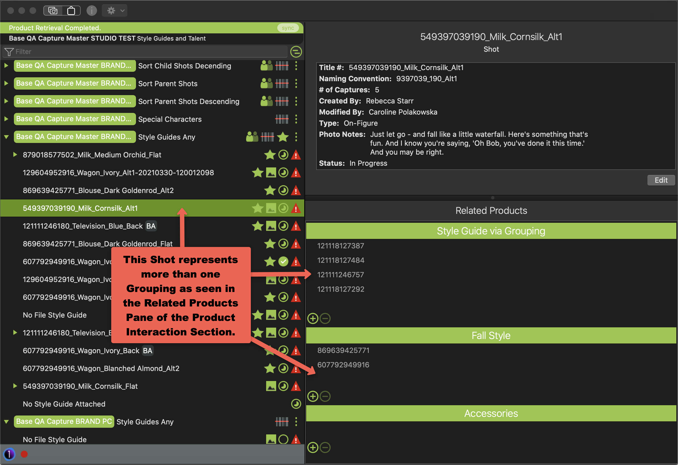Click image icon on 549397039190_Milk_Cornsilk_Flat row

(271, 386)
